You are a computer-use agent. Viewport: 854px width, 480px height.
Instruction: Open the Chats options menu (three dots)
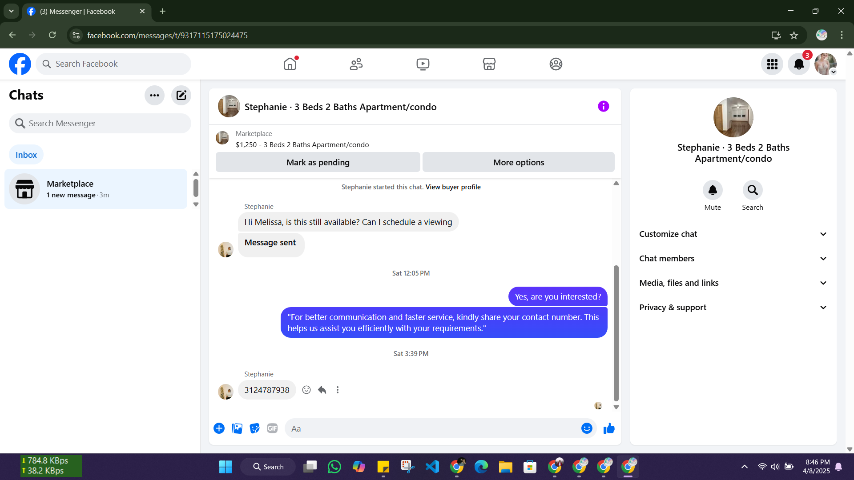tap(154, 95)
